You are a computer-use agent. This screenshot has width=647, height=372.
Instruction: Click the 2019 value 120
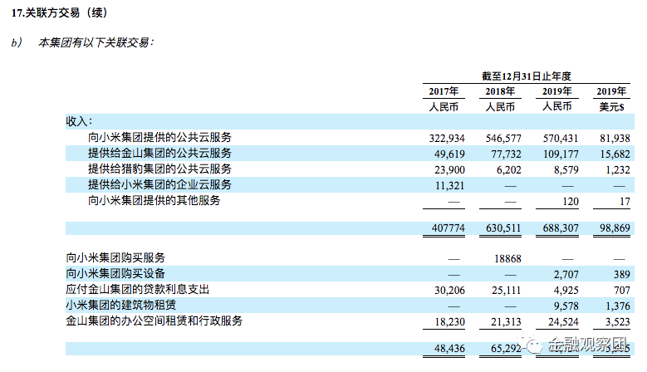[x=571, y=202]
